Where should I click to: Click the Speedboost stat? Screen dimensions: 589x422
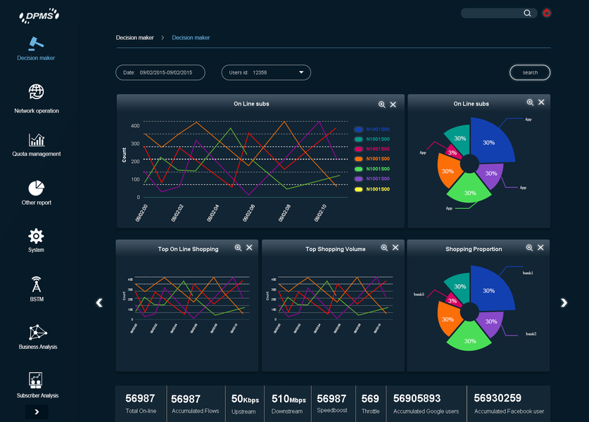[x=332, y=404]
